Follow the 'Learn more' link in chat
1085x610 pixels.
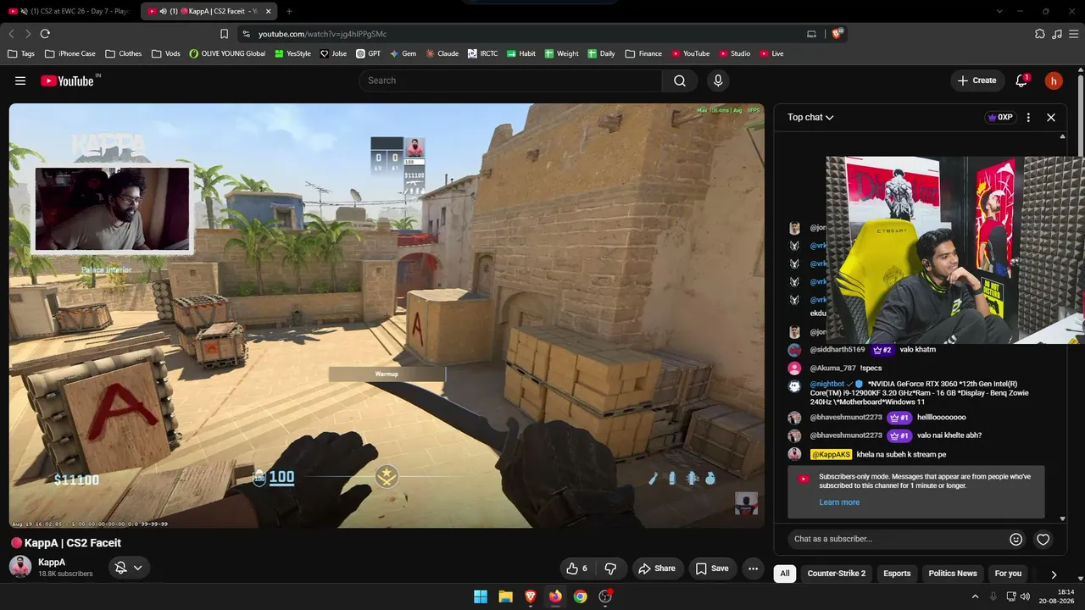coord(839,502)
